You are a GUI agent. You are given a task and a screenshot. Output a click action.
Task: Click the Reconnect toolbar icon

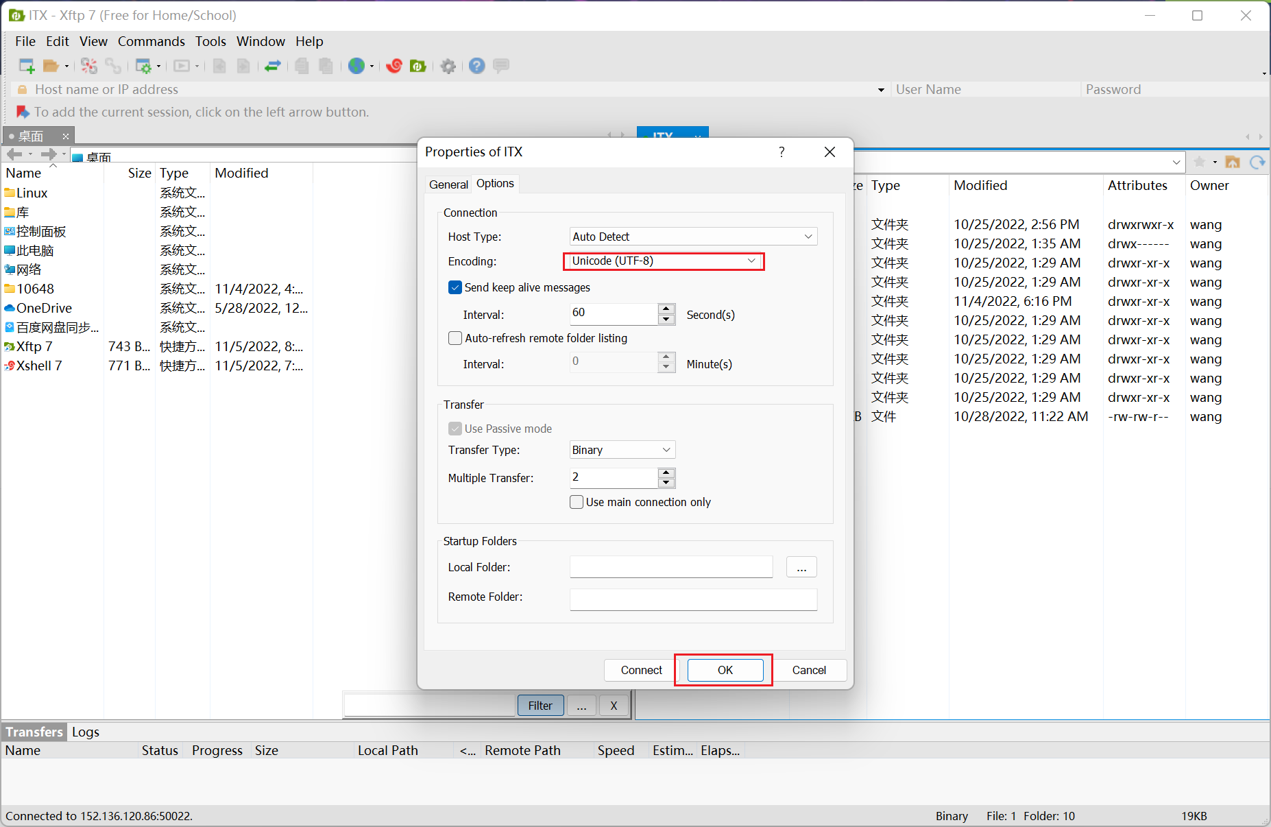[89, 66]
